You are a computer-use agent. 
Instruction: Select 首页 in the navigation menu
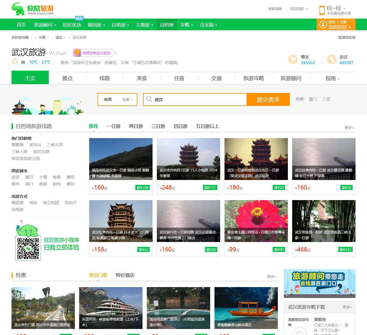click(x=21, y=25)
